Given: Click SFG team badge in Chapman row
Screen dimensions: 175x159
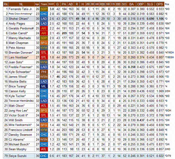Looking at the screenshot, I should pyautogui.click(x=44, y=43).
